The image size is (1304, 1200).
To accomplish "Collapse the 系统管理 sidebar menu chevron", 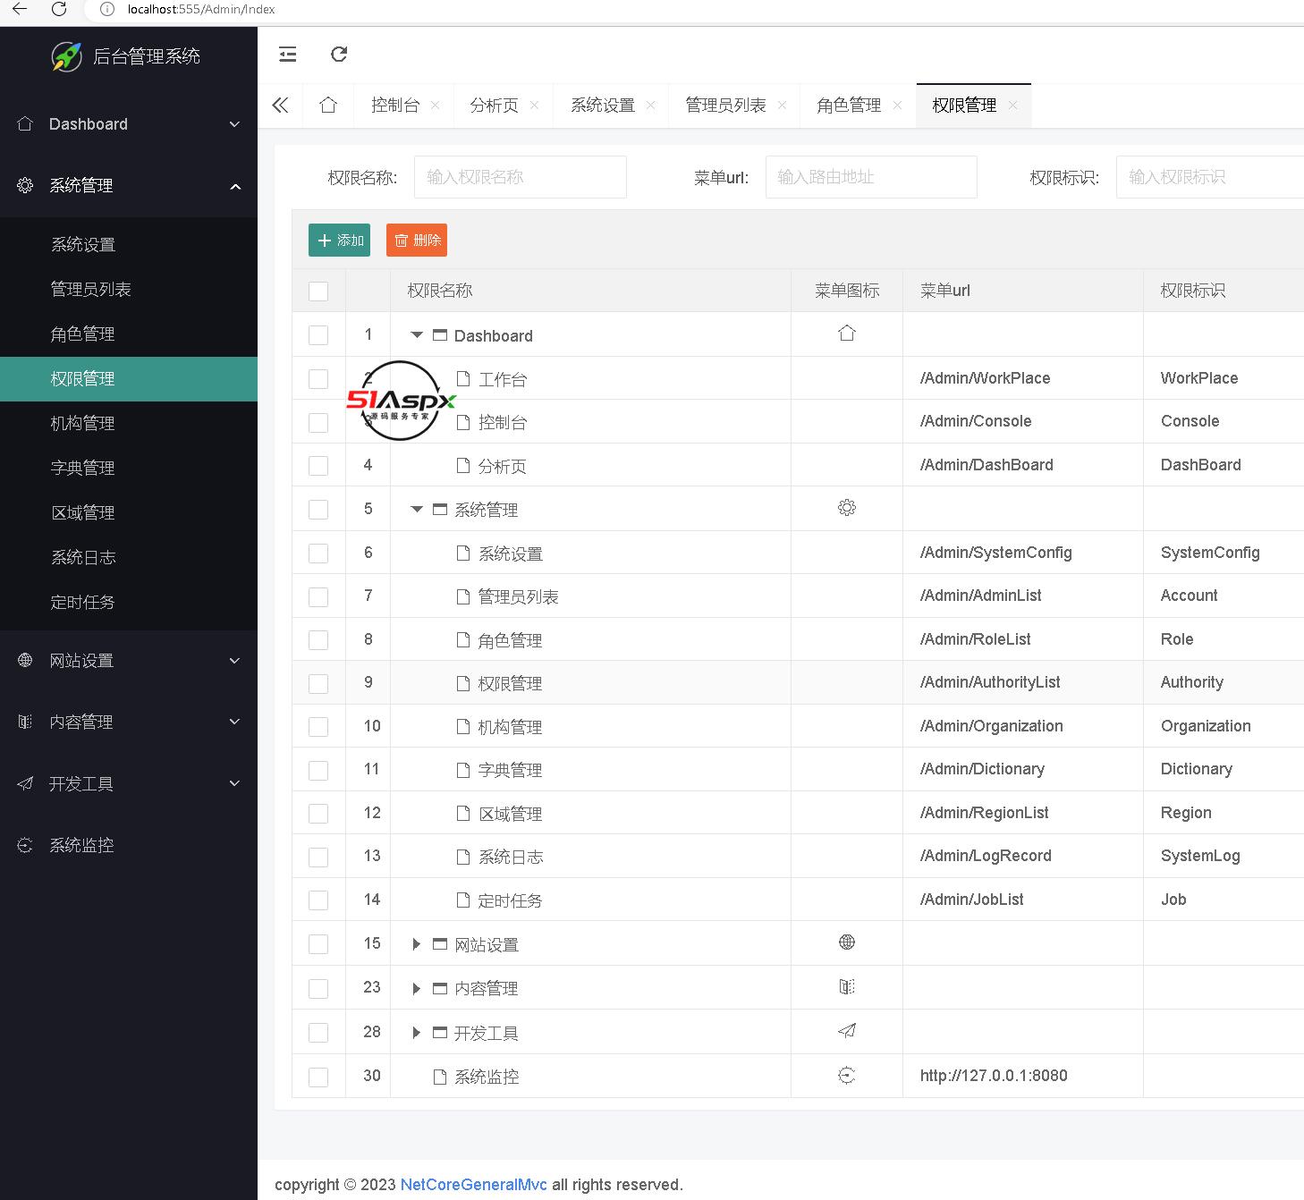I will [x=235, y=186].
